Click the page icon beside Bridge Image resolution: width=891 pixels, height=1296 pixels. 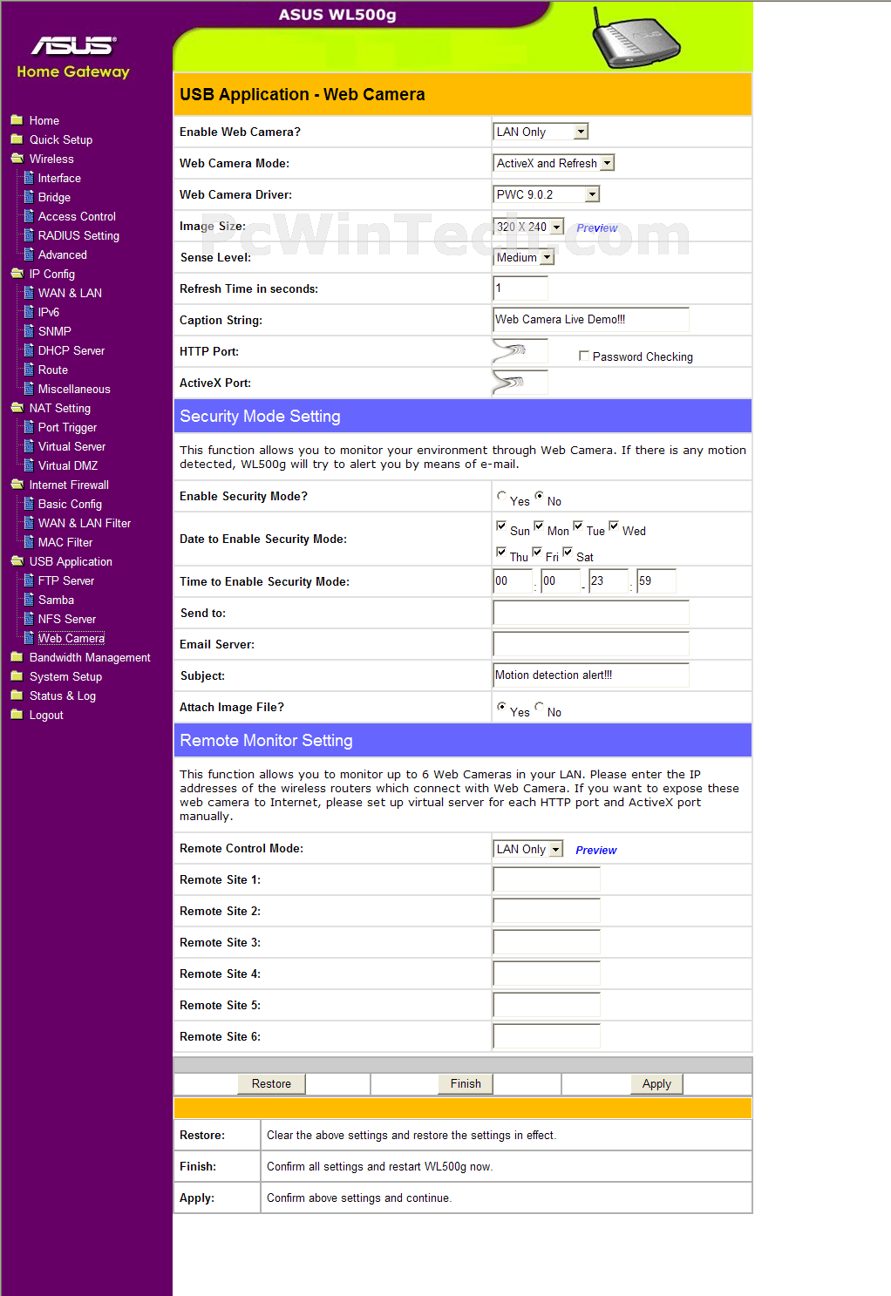(29, 197)
